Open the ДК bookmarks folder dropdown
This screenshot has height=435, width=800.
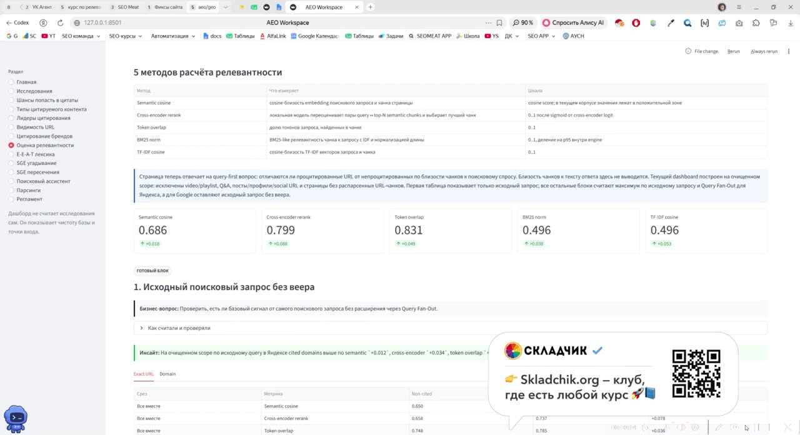tap(512, 36)
